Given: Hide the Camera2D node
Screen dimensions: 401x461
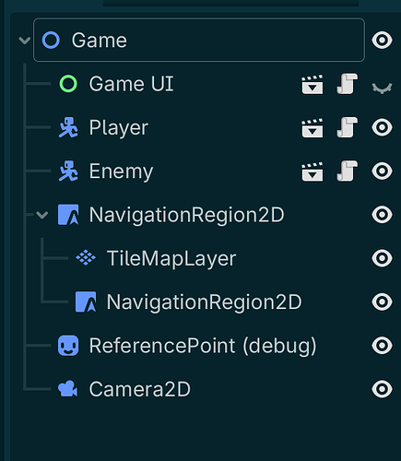Looking at the screenshot, I should [382, 389].
